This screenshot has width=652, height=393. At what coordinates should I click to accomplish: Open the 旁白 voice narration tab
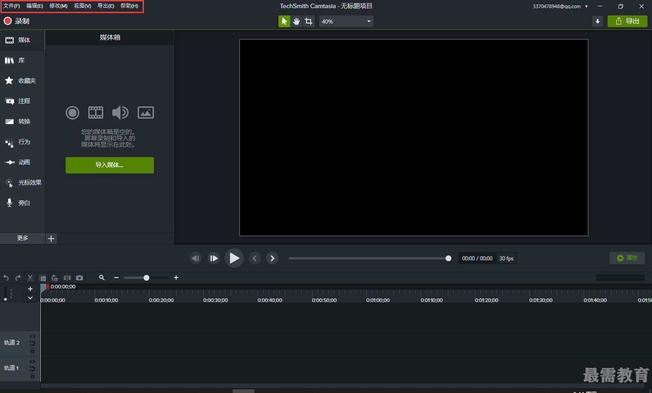coord(23,203)
